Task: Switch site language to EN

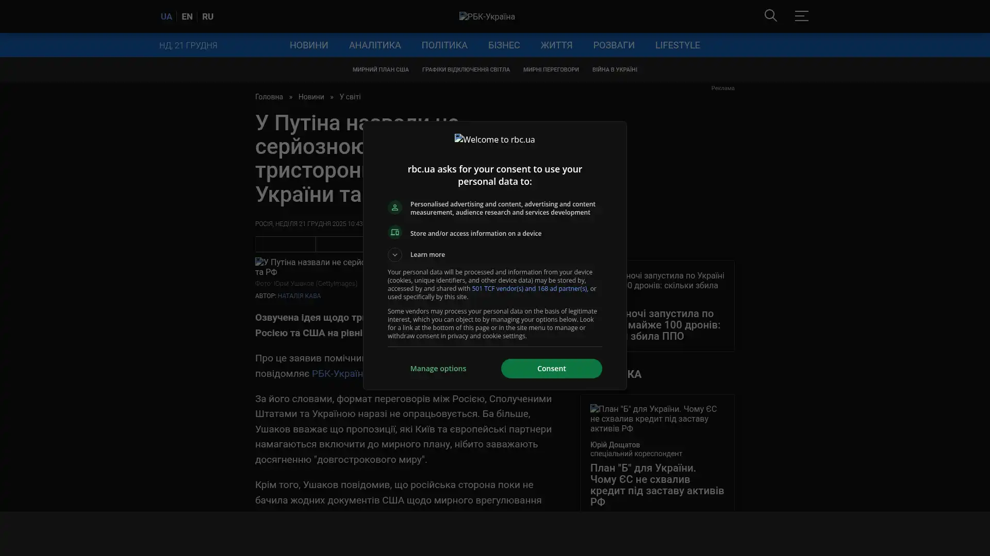Action: pyautogui.click(x=187, y=16)
